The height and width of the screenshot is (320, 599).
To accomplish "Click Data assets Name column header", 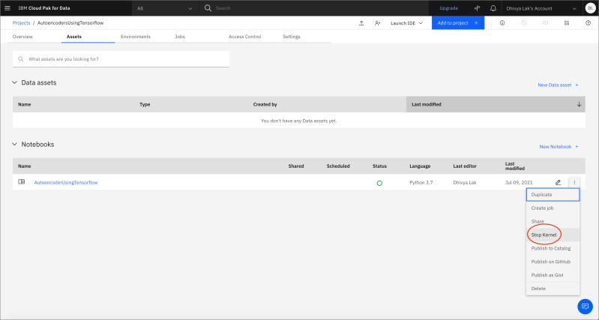I will [25, 104].
